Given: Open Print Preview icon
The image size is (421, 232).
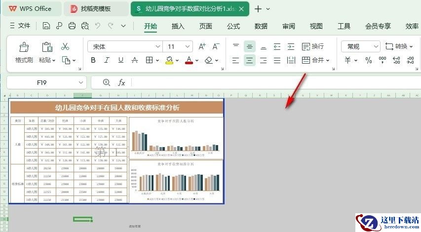Looking at the screenshot, I should click(85, 26).
